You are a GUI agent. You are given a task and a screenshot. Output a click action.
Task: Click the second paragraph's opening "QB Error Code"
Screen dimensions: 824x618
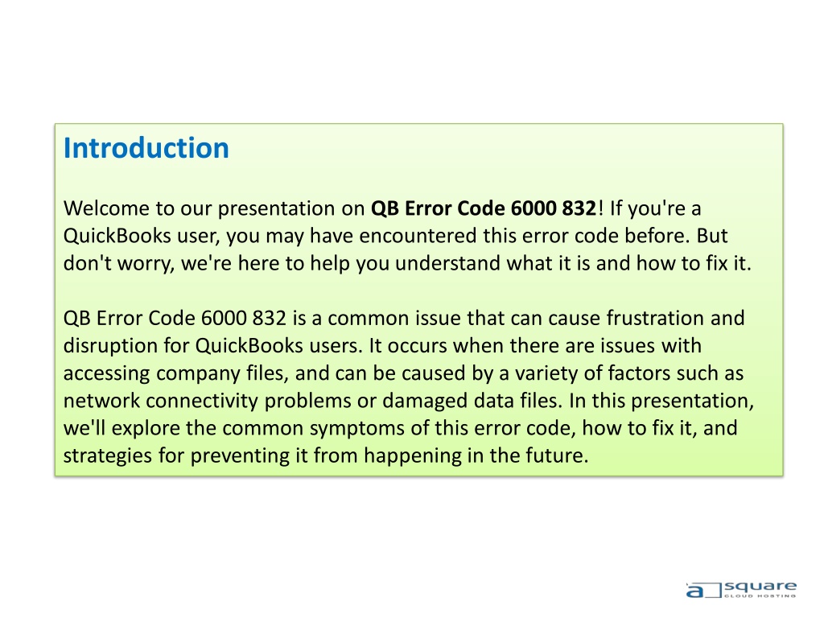[x=130, y=319]
